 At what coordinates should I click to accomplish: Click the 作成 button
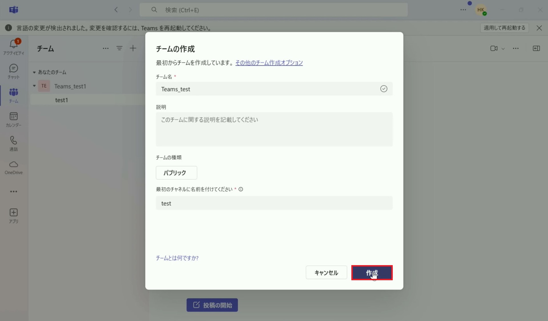pyautogui.click(x=372, y=273)
